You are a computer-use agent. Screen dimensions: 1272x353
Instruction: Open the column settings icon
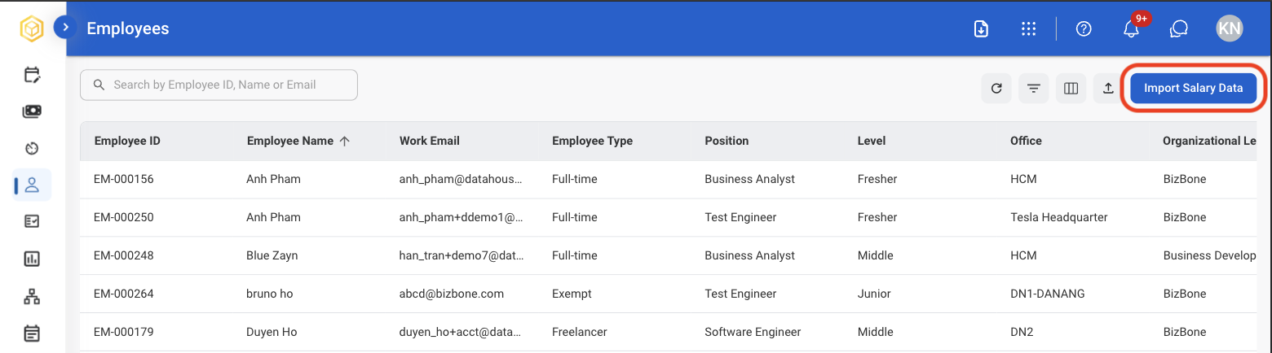click(1071, 89)
